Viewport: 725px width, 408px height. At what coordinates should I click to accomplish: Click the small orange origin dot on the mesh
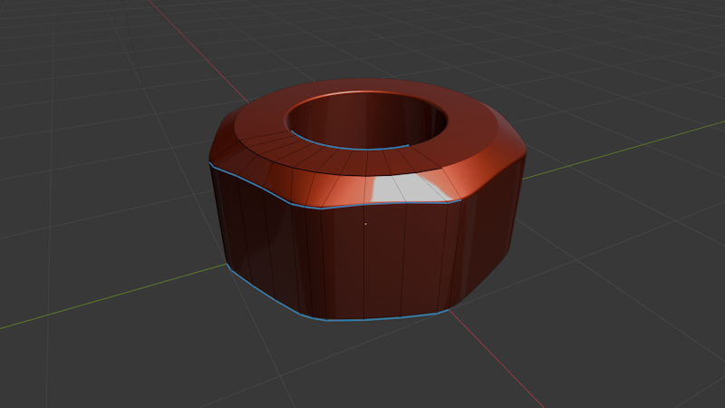[x=366, y=224]
